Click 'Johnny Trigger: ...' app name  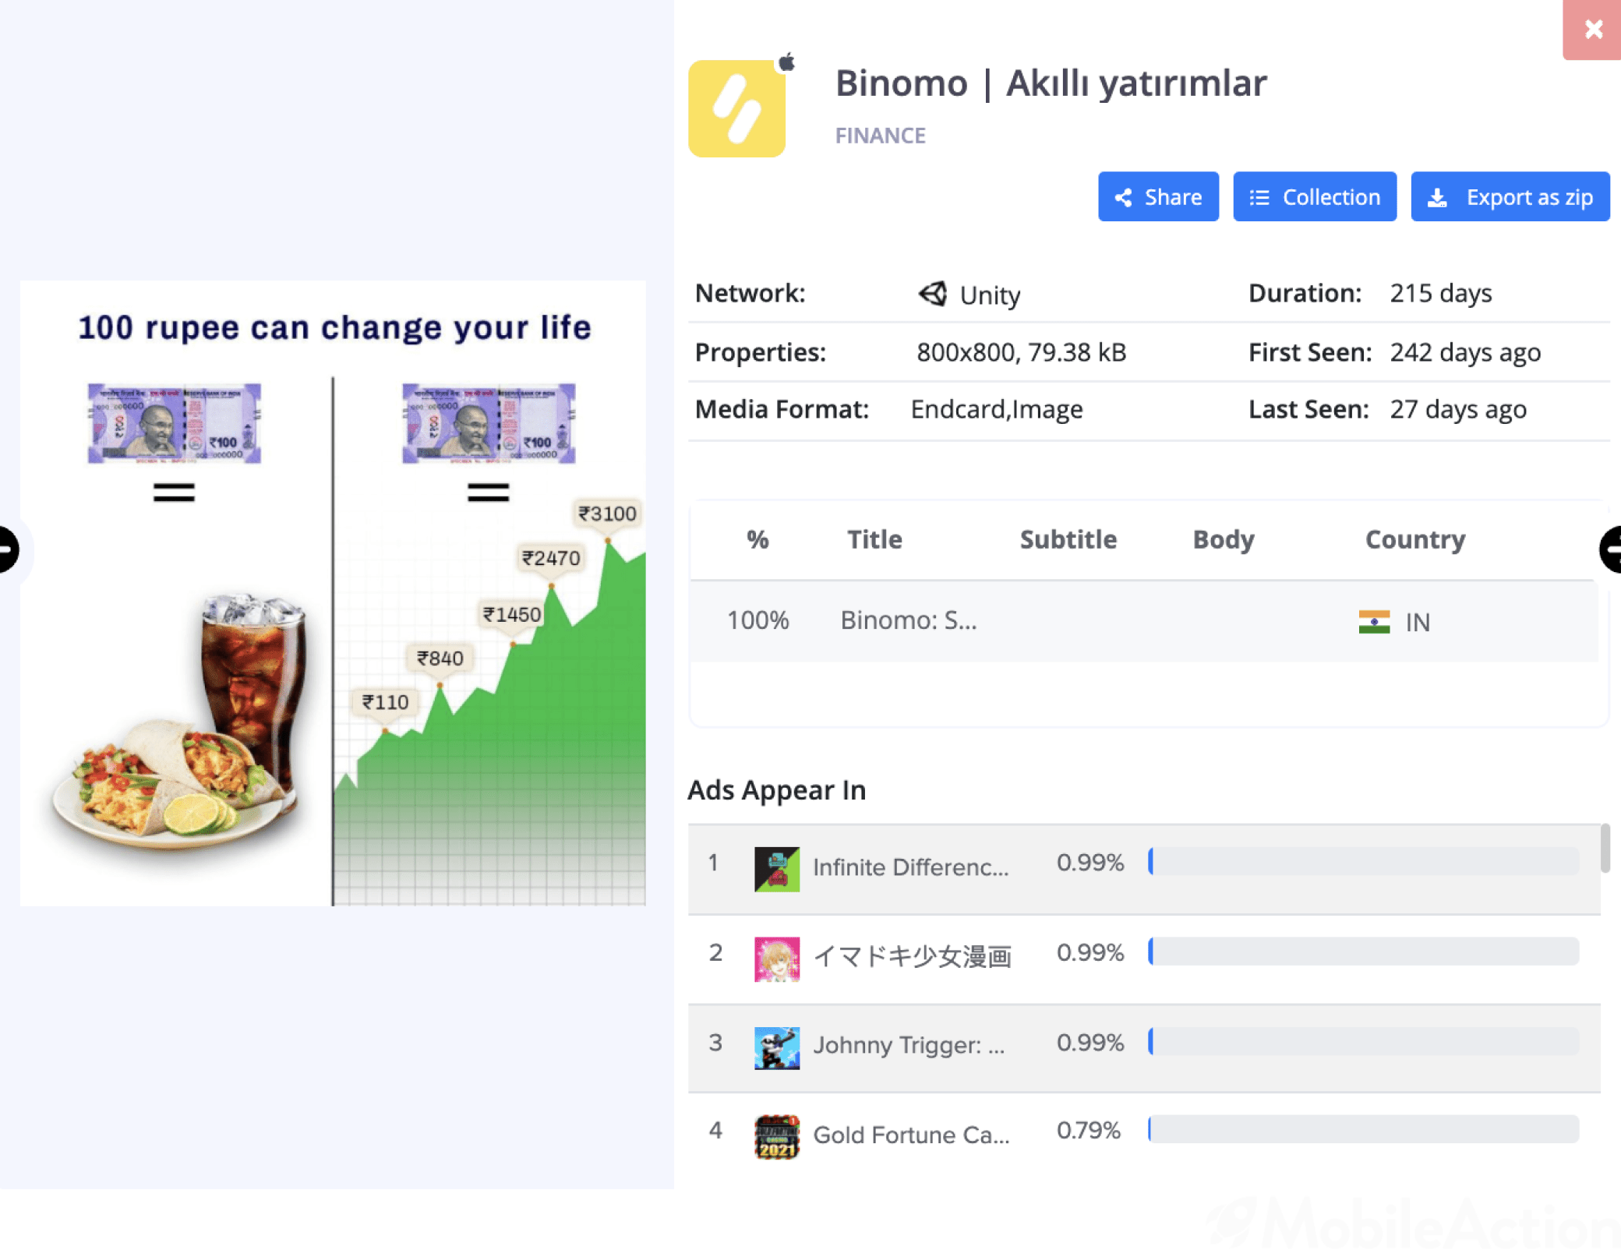click(x=909, y=1045)
